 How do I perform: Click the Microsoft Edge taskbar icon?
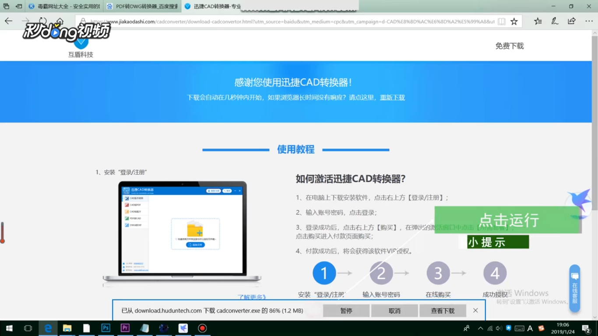(48, 328)
